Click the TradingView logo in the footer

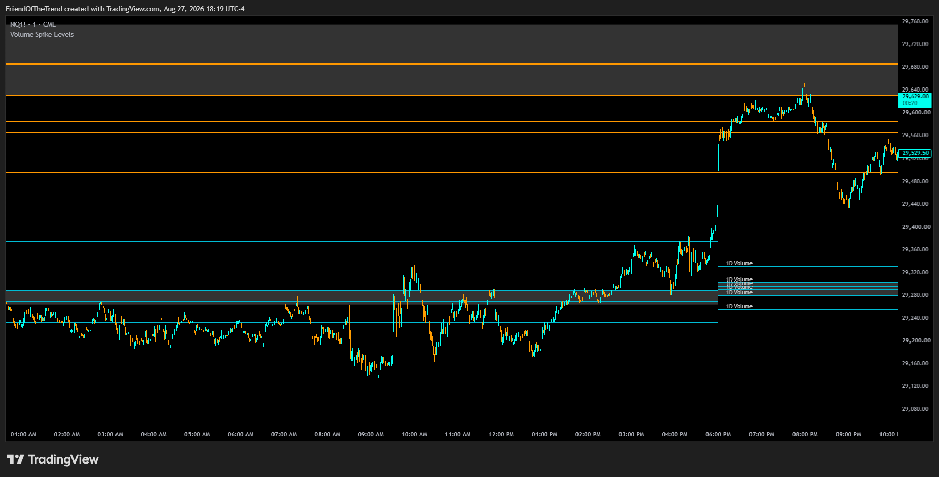52,459
